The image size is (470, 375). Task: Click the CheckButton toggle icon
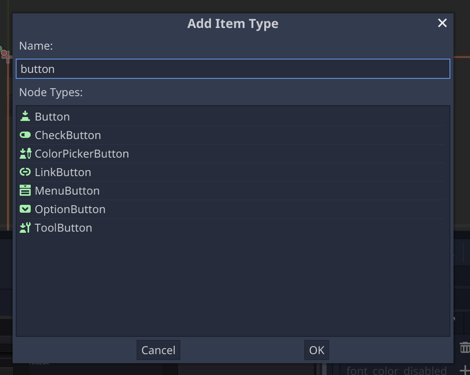click(25, 135)
